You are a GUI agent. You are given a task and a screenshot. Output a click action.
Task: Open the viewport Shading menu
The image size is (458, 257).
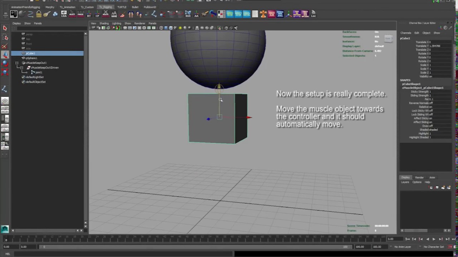tap(104, 23)
